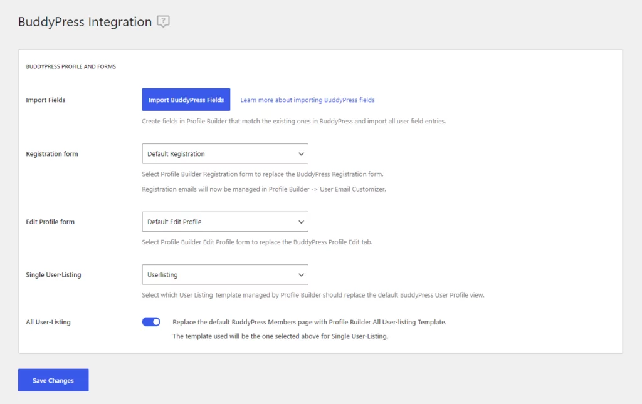Open the help icon beside BuddyPress Integration
Viewport: 642px width, 404px height.
point(164,21)
